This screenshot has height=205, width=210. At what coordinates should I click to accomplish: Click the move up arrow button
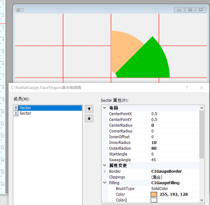click(89, 109)
